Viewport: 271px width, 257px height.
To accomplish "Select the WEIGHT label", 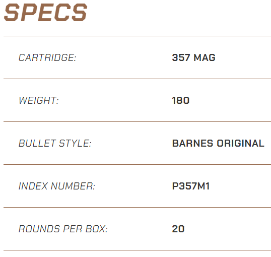I will click(39, 100).
